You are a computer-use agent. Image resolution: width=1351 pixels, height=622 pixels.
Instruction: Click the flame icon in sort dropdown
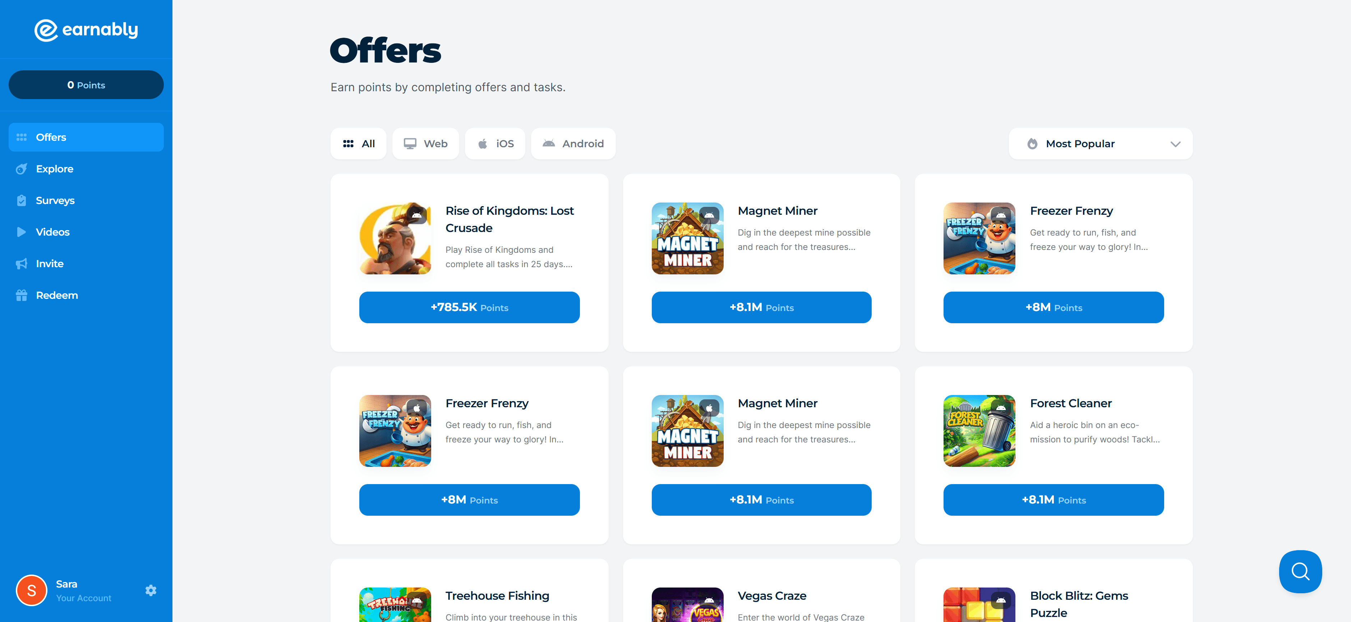tap(1032, 144)
